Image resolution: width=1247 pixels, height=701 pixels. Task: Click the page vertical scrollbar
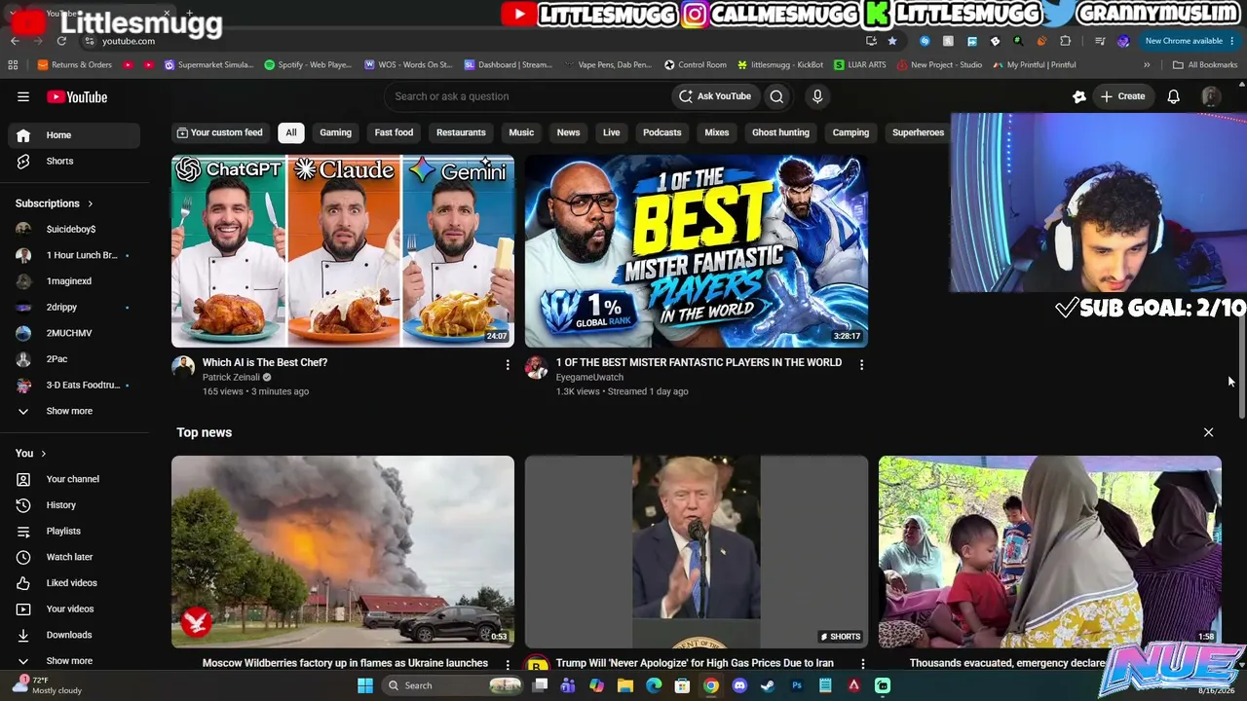[x=1241, y=368]
